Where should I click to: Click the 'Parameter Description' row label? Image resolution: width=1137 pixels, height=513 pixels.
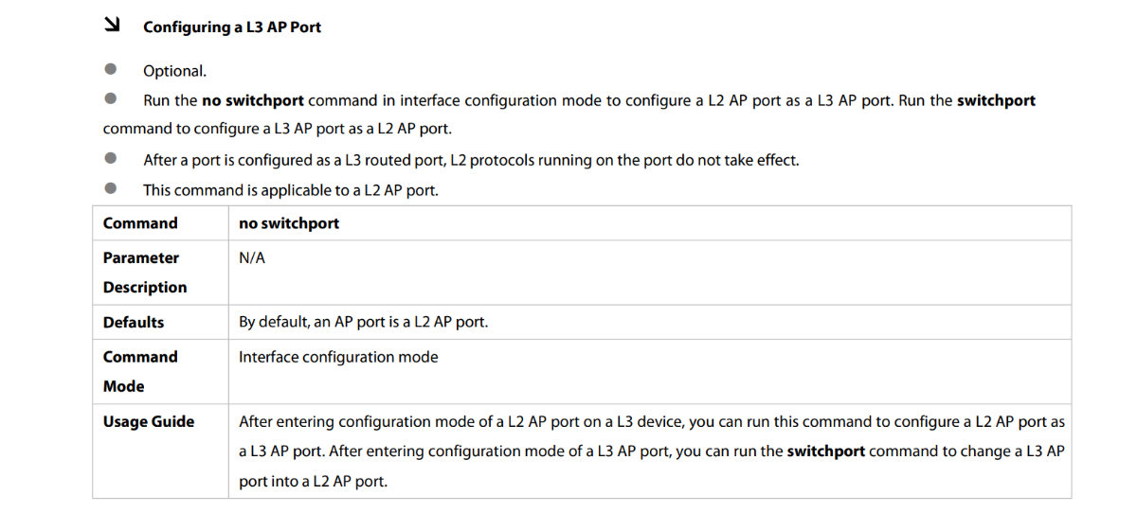[x=145, y=273]
